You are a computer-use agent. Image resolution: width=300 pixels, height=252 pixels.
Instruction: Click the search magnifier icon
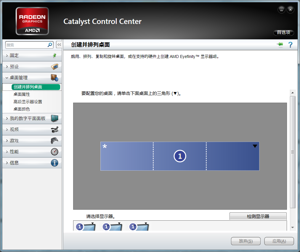tap(50, 45)
